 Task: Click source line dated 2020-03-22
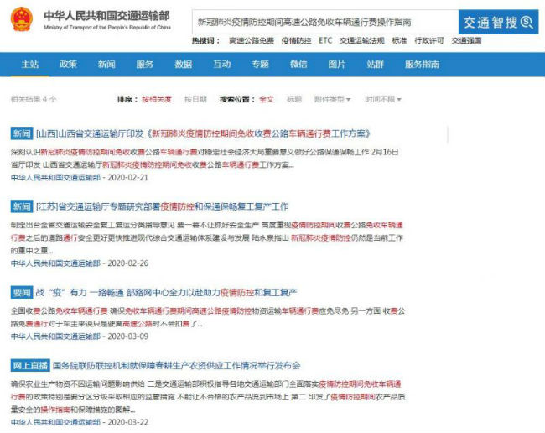click(x=80, y=422)
